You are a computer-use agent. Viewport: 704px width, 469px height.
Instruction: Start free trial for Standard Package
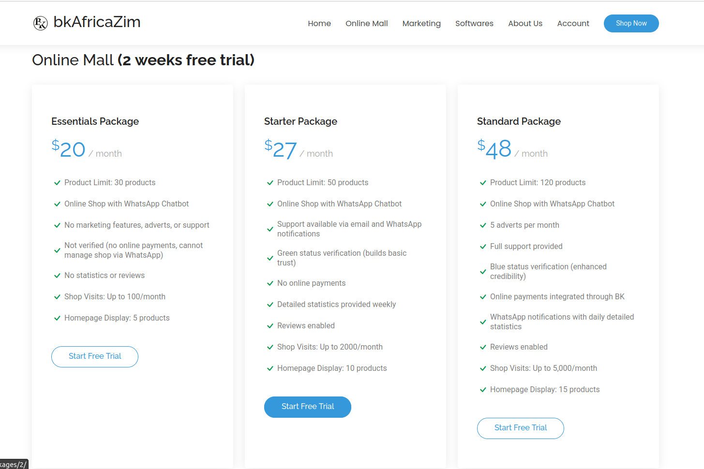(x=521, y=428)
